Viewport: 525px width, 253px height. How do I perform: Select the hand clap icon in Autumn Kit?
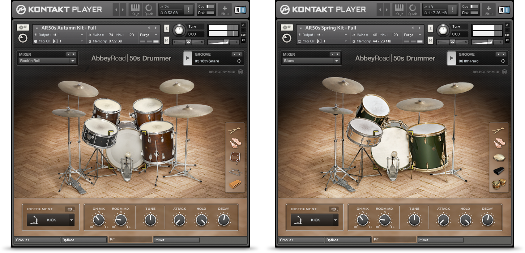235,143
